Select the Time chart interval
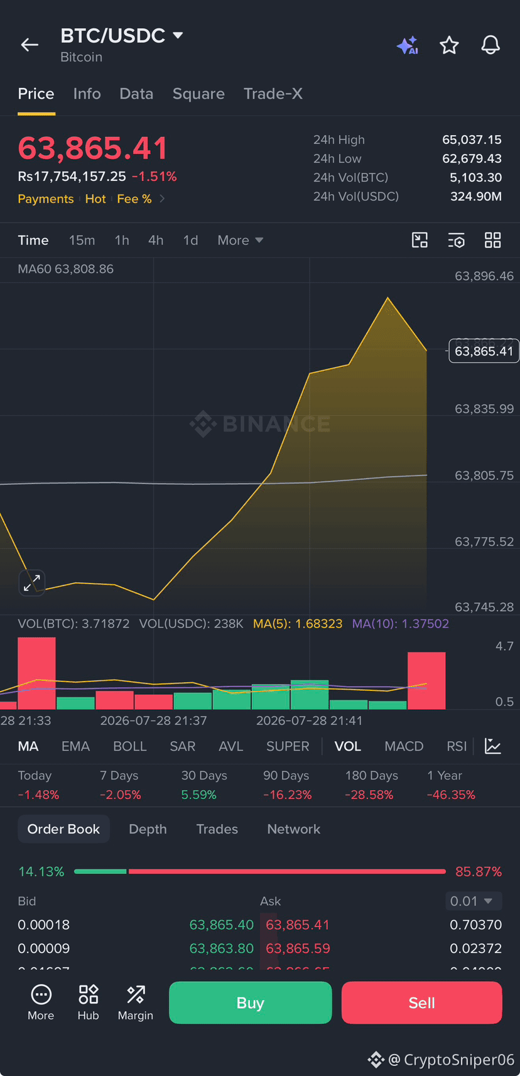 click(33, 240)
